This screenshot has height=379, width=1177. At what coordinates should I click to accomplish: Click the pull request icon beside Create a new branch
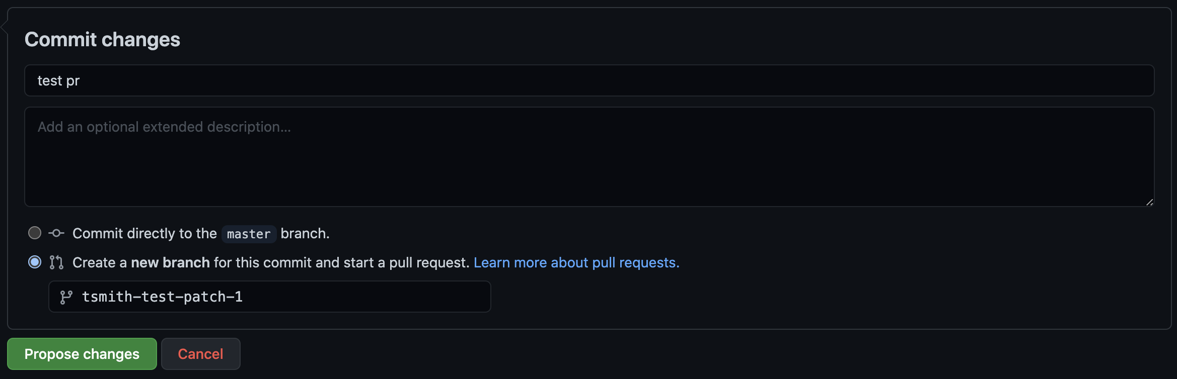pyautogui.click(x=56, y=262)
